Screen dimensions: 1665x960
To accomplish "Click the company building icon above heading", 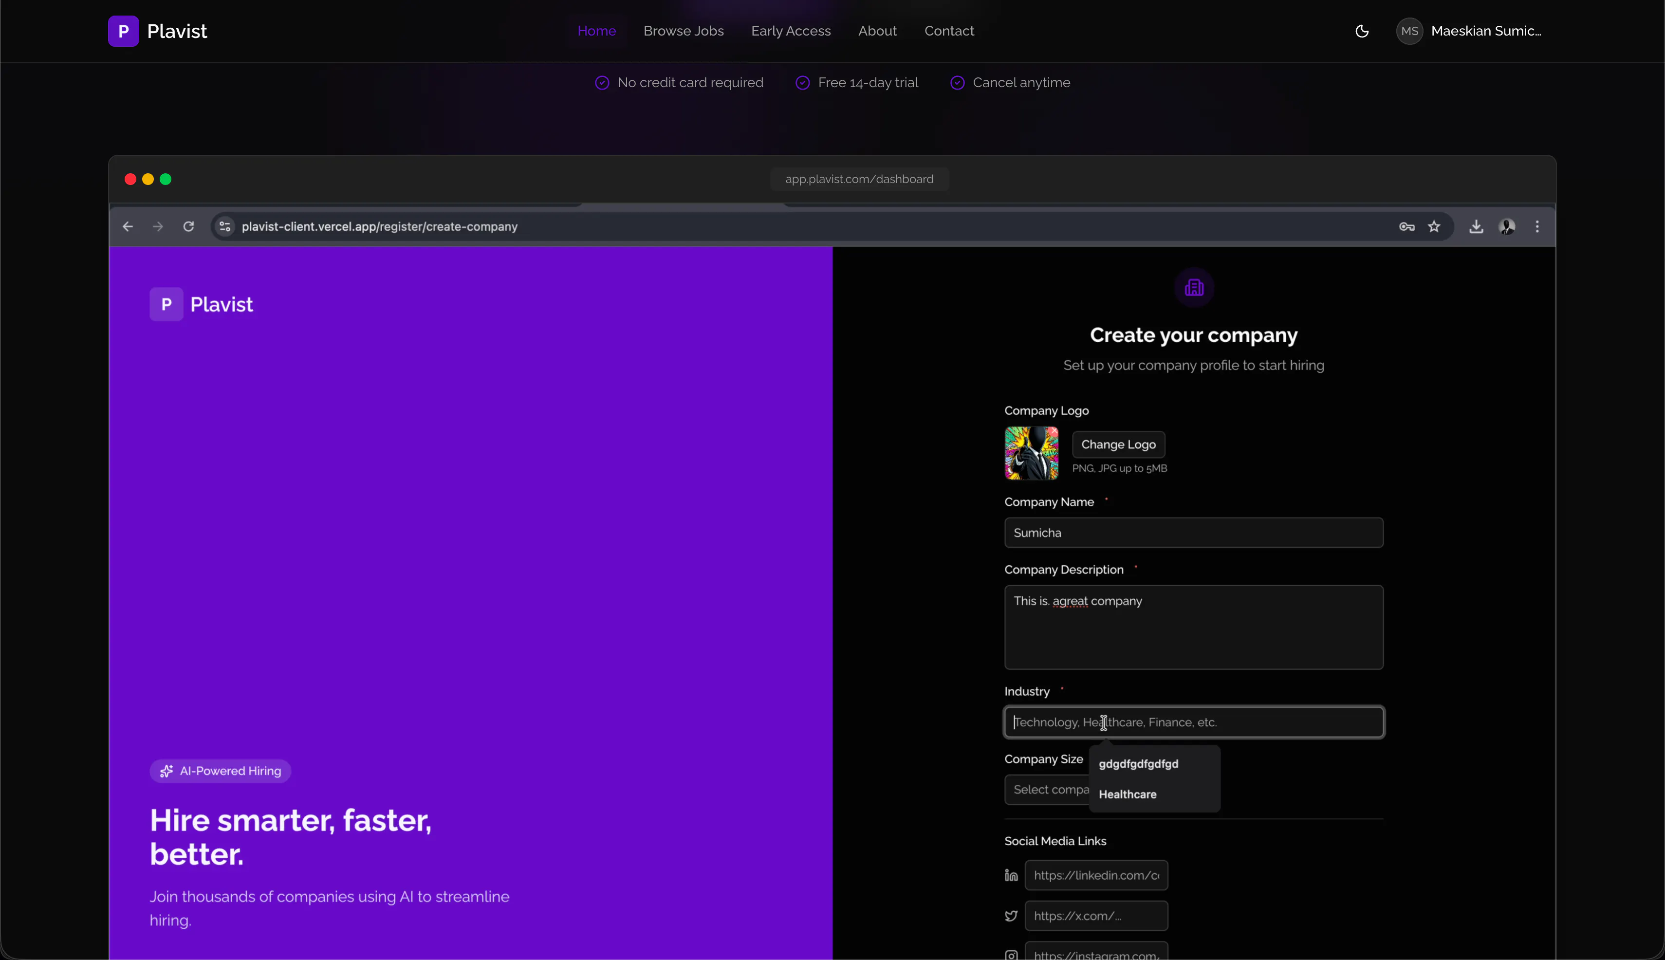I will [x=1194, y=288].
